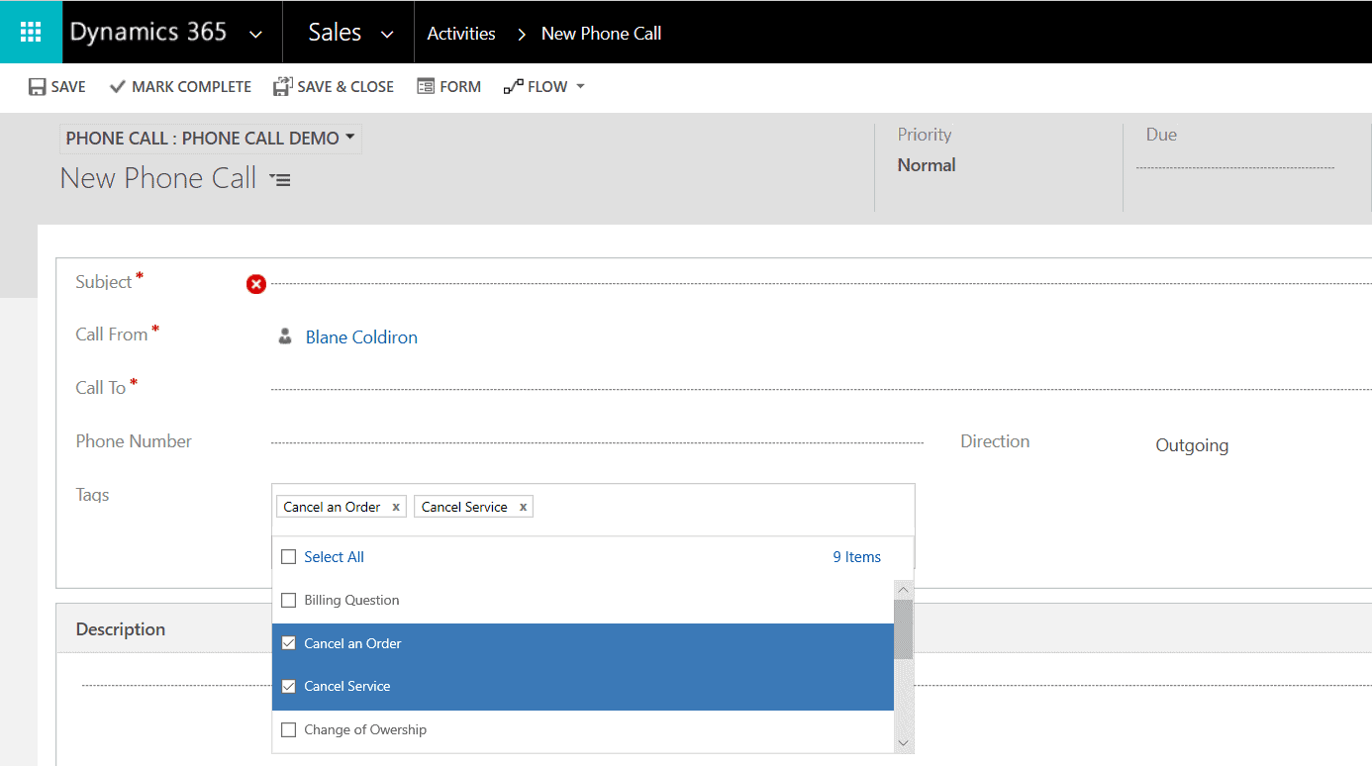Click the tag list scroll down arrow

pos(903,742)
